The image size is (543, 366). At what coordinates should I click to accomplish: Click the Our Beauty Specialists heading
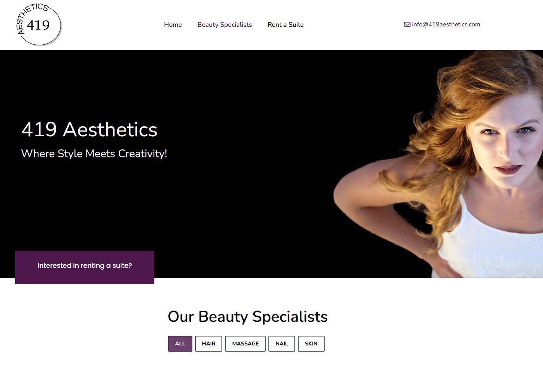point(247,317)
